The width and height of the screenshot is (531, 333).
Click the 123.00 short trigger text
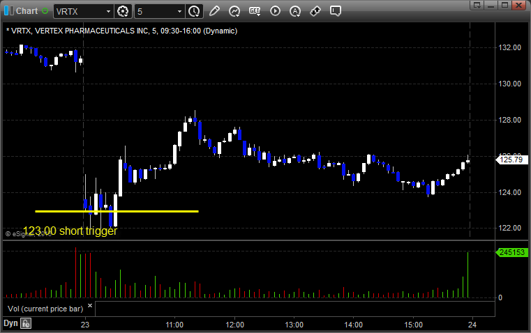pyautogui.click(x=70, y=231)
